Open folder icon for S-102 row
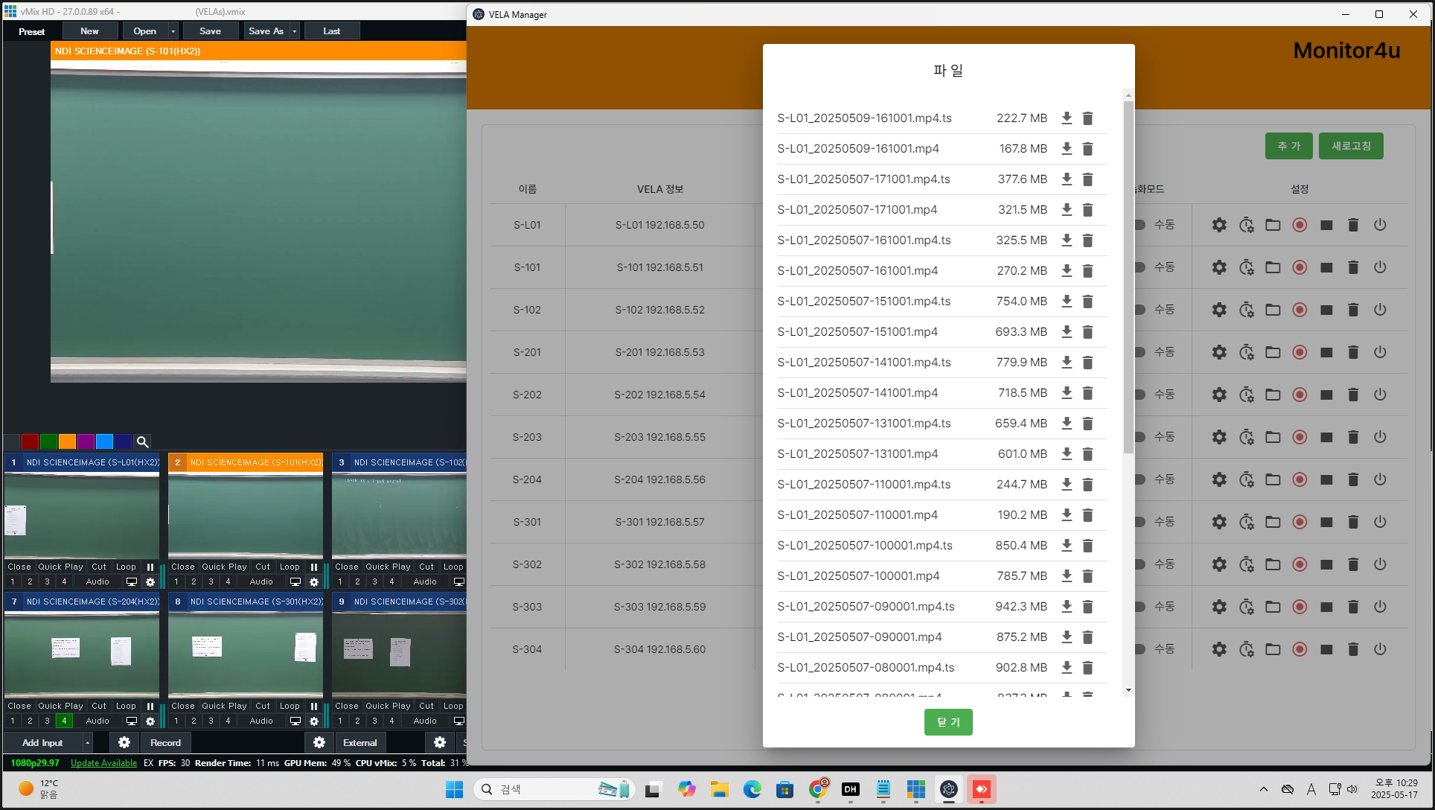1435x810 pixels. 1273,310
